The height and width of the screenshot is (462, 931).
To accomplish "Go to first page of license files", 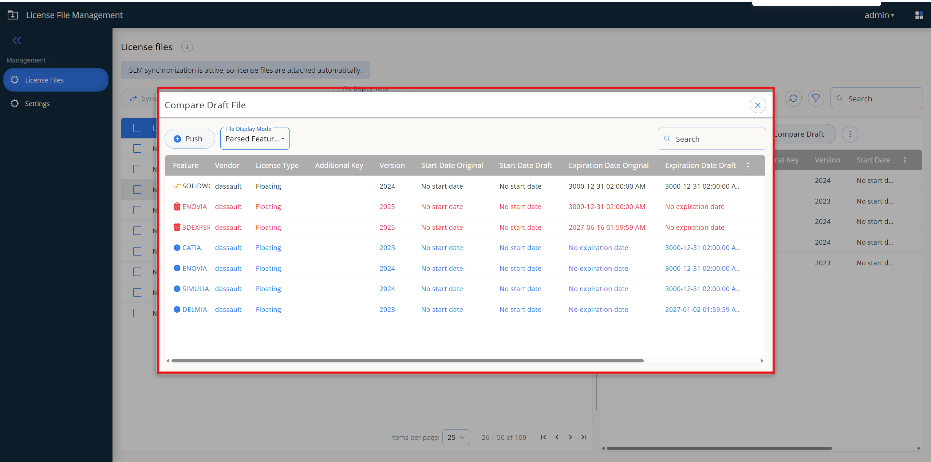I will click(543, 437).
